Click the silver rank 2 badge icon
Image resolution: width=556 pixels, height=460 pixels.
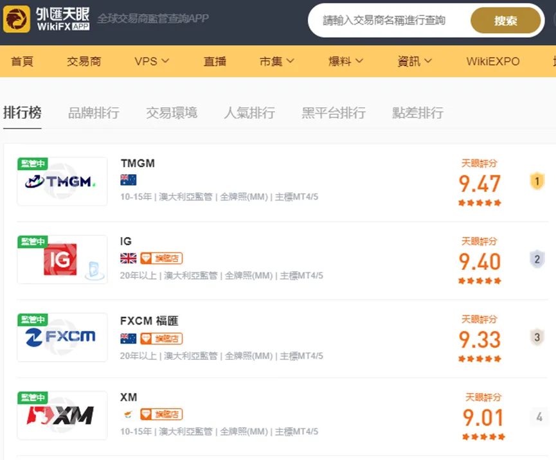[x=537, y=259]
